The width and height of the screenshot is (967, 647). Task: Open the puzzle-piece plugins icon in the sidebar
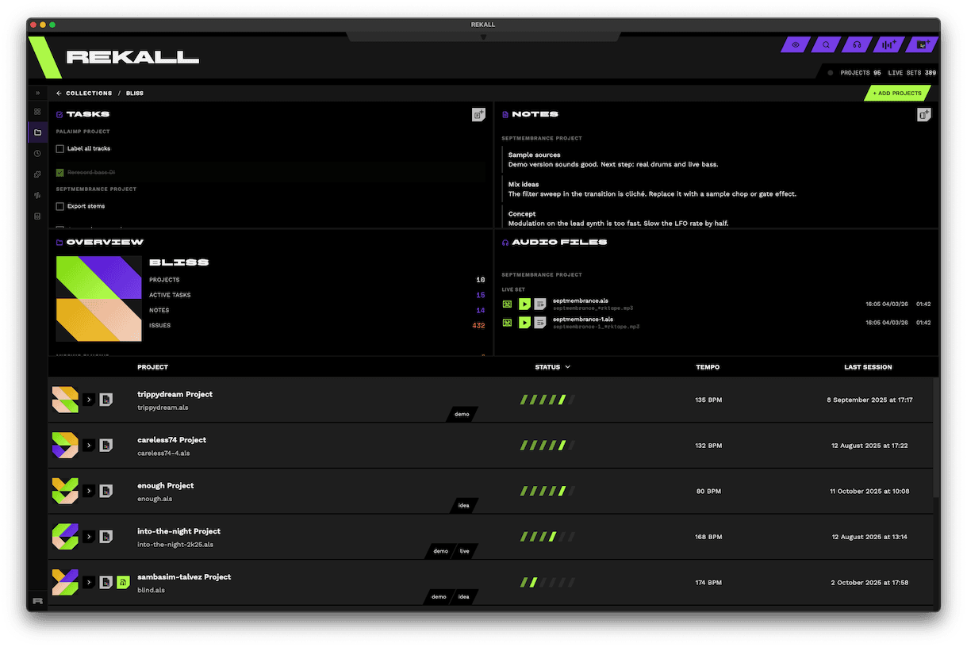(x=37, y=174)
